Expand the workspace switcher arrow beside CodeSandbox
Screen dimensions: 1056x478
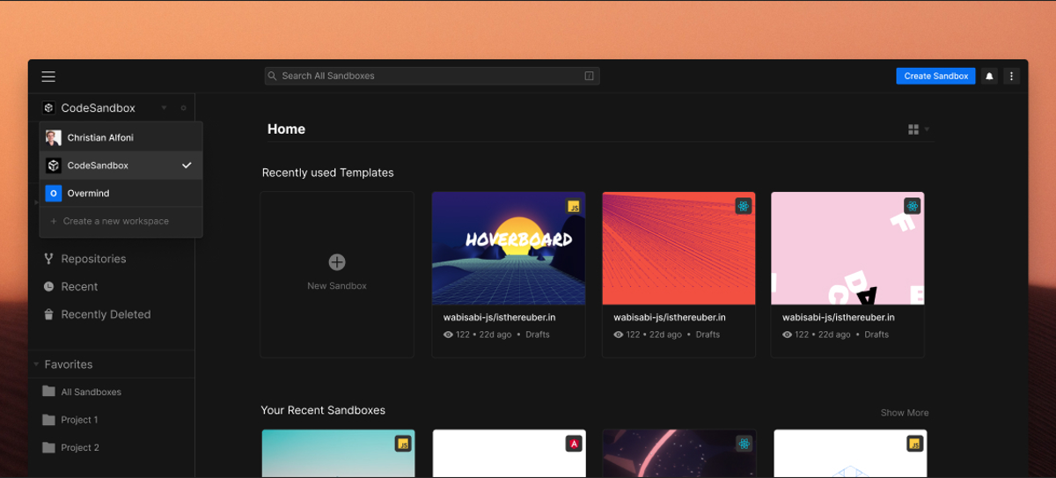(164, 107)
